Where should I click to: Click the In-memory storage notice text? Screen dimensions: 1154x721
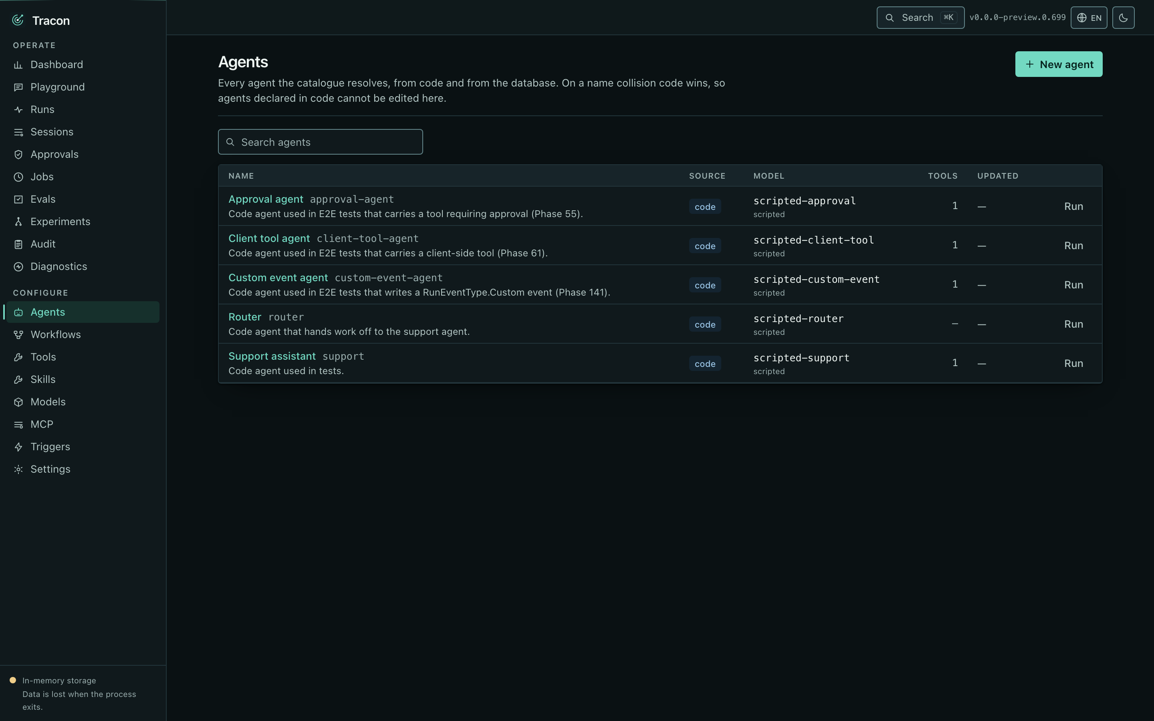click(59, 680)
